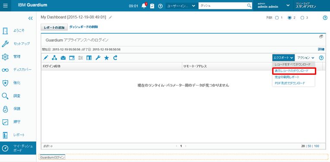Open the ユーザー・イン... search scope dropdown
Viewport: 330px width, 162px height.
181,6
